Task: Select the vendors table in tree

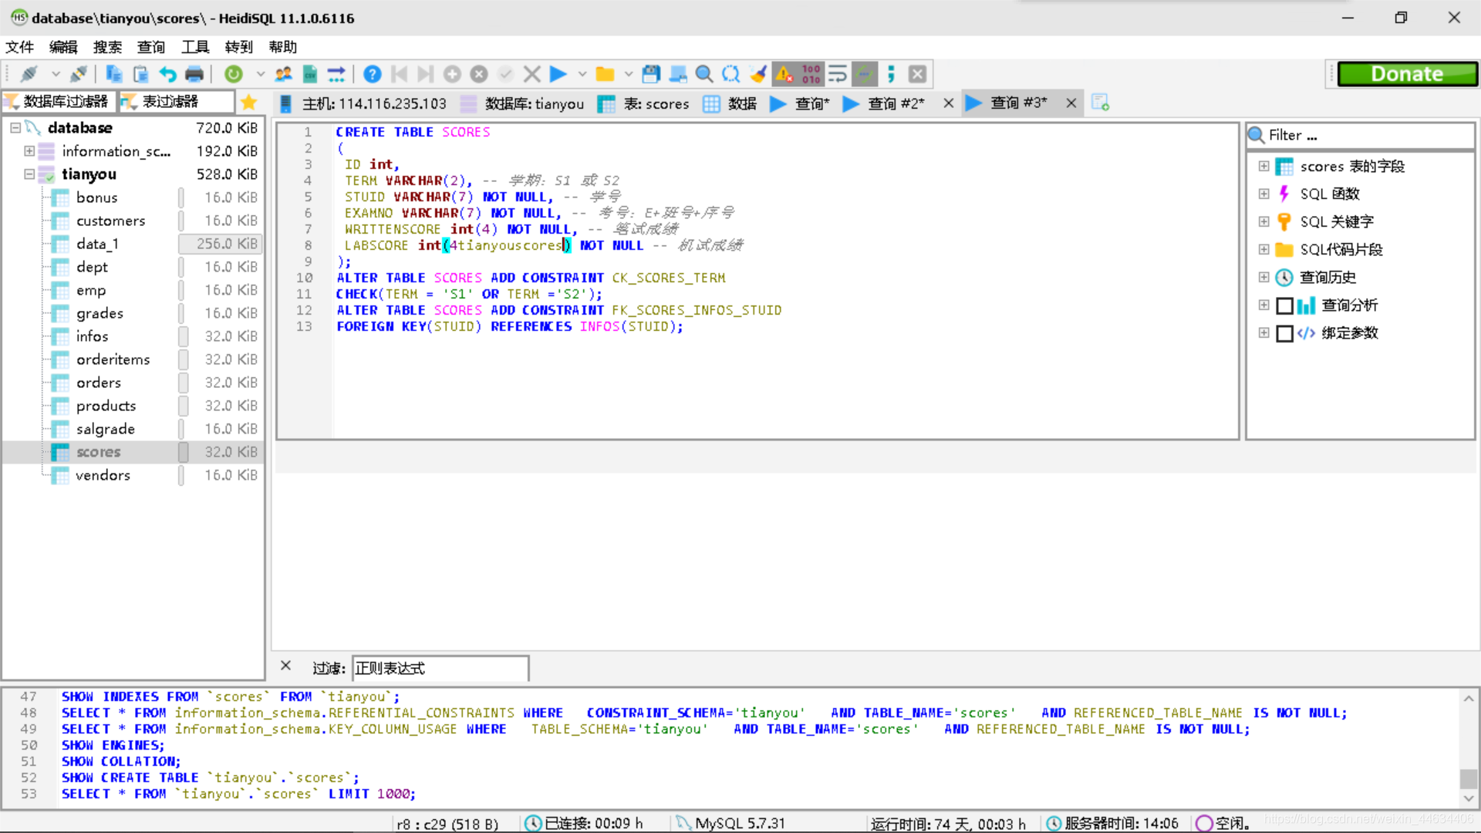Action: [x=103, y=475]
